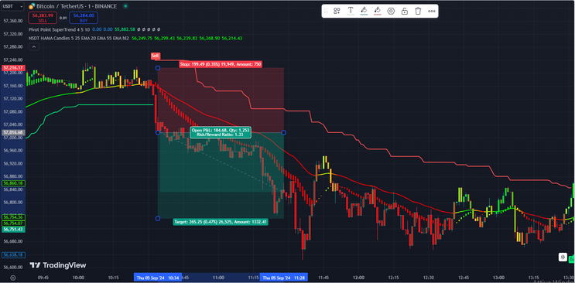The width and height of the screenshot is (575, 283).
Task: Click the 13:00 time axis label
Action: pyautogui.click(x=498, y=278)
